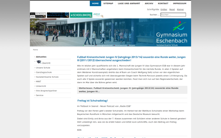Open Unsere Schule in the sidebar
221x138 pixels.
coord(43,68)
